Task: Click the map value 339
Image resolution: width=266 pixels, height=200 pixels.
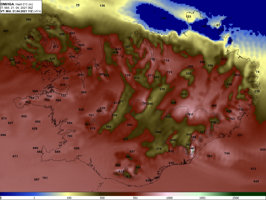Action: pos(162,89)
